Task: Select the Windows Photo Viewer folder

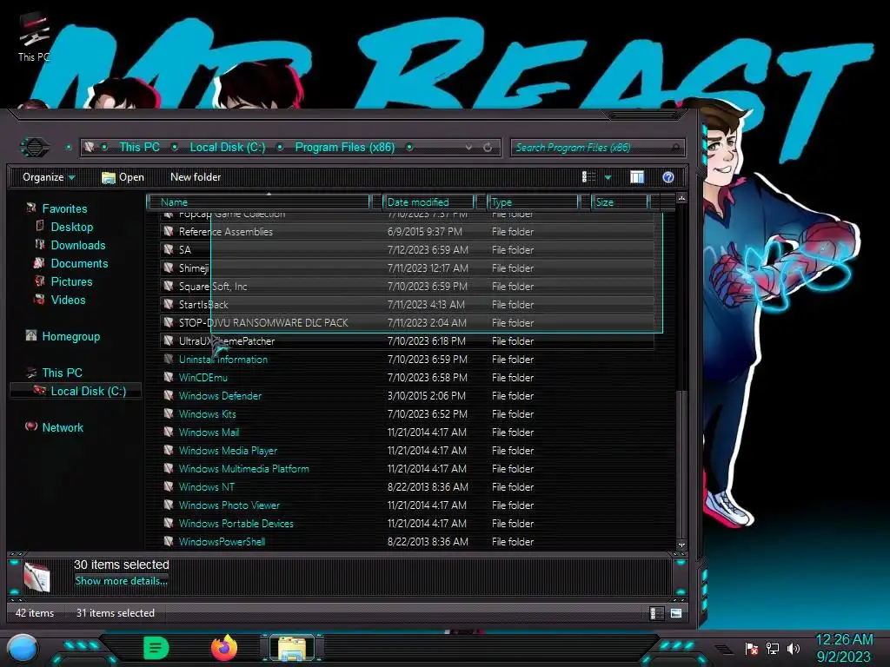Action: [x=407, y=505]
